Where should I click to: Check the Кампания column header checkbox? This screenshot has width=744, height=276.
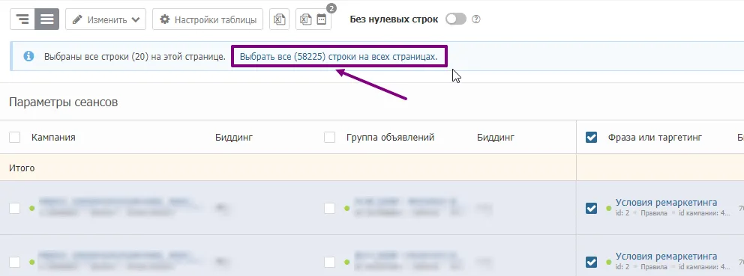coord(15,138)
